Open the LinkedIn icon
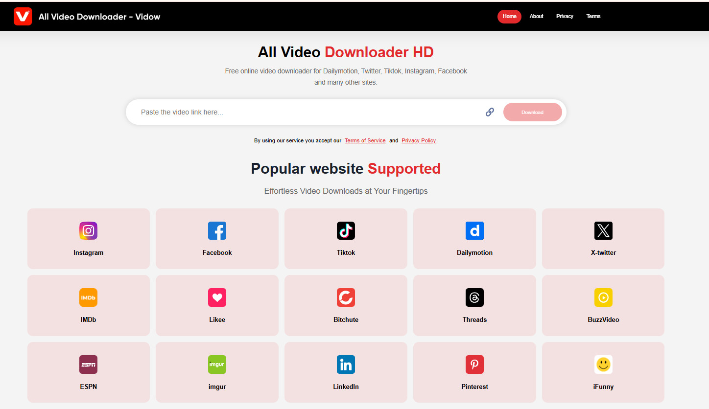The image size is (709, 409). coord(346,364)
